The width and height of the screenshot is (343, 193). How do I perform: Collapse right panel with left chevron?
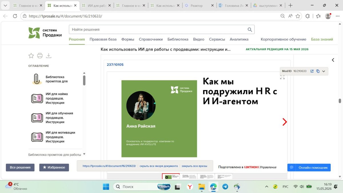pyautogui.click(x=333, y=60)
